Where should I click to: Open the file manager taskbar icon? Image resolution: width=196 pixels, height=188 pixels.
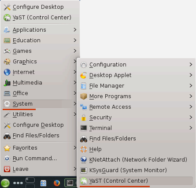point(43,183)
